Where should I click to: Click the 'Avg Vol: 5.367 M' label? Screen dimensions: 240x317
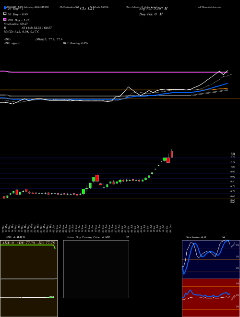coord(153,9)
